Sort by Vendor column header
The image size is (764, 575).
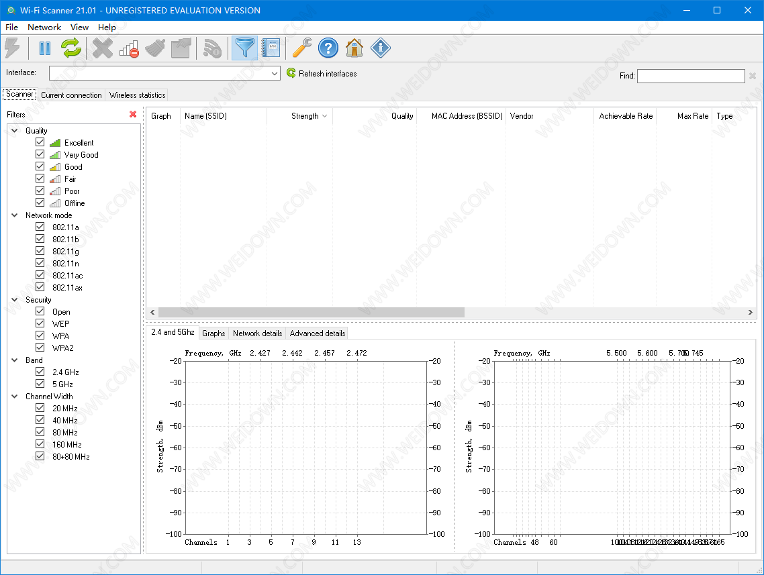[x=550, y=116]
